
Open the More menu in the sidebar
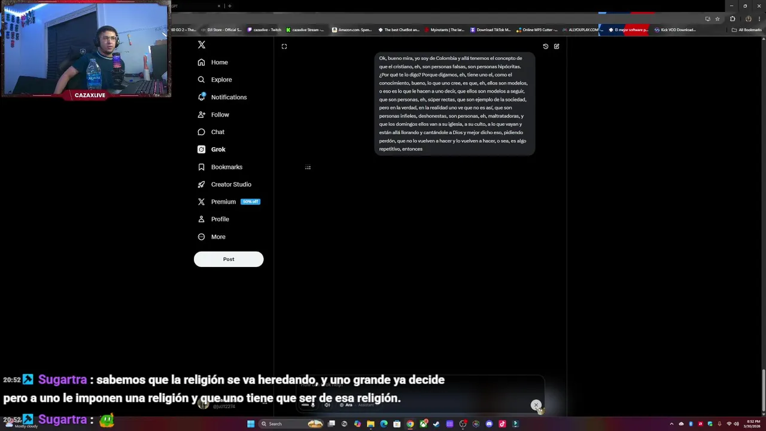212,236
